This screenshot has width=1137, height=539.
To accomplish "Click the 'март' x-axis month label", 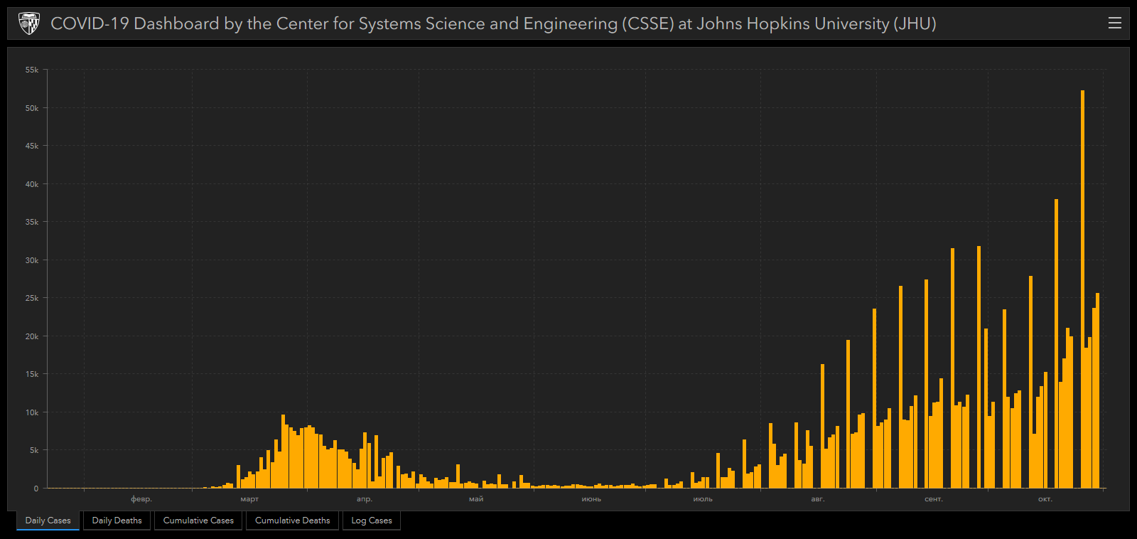I will [x=249, y=499].
